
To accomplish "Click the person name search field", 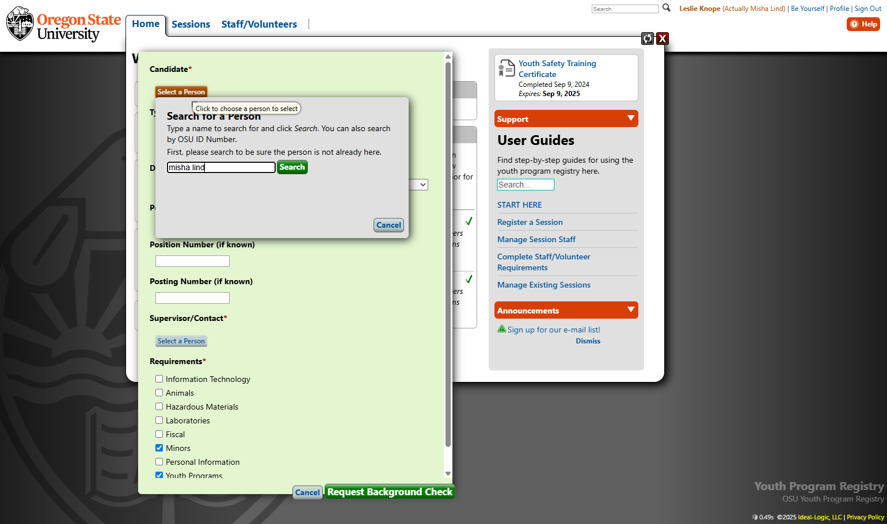I will [221, 167].
